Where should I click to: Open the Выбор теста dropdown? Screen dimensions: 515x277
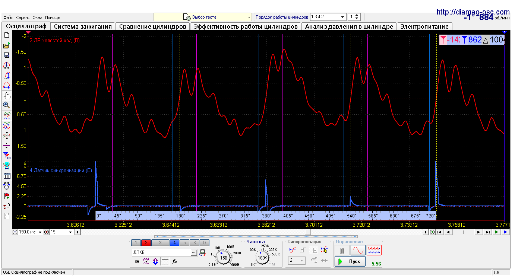(203, 17)
